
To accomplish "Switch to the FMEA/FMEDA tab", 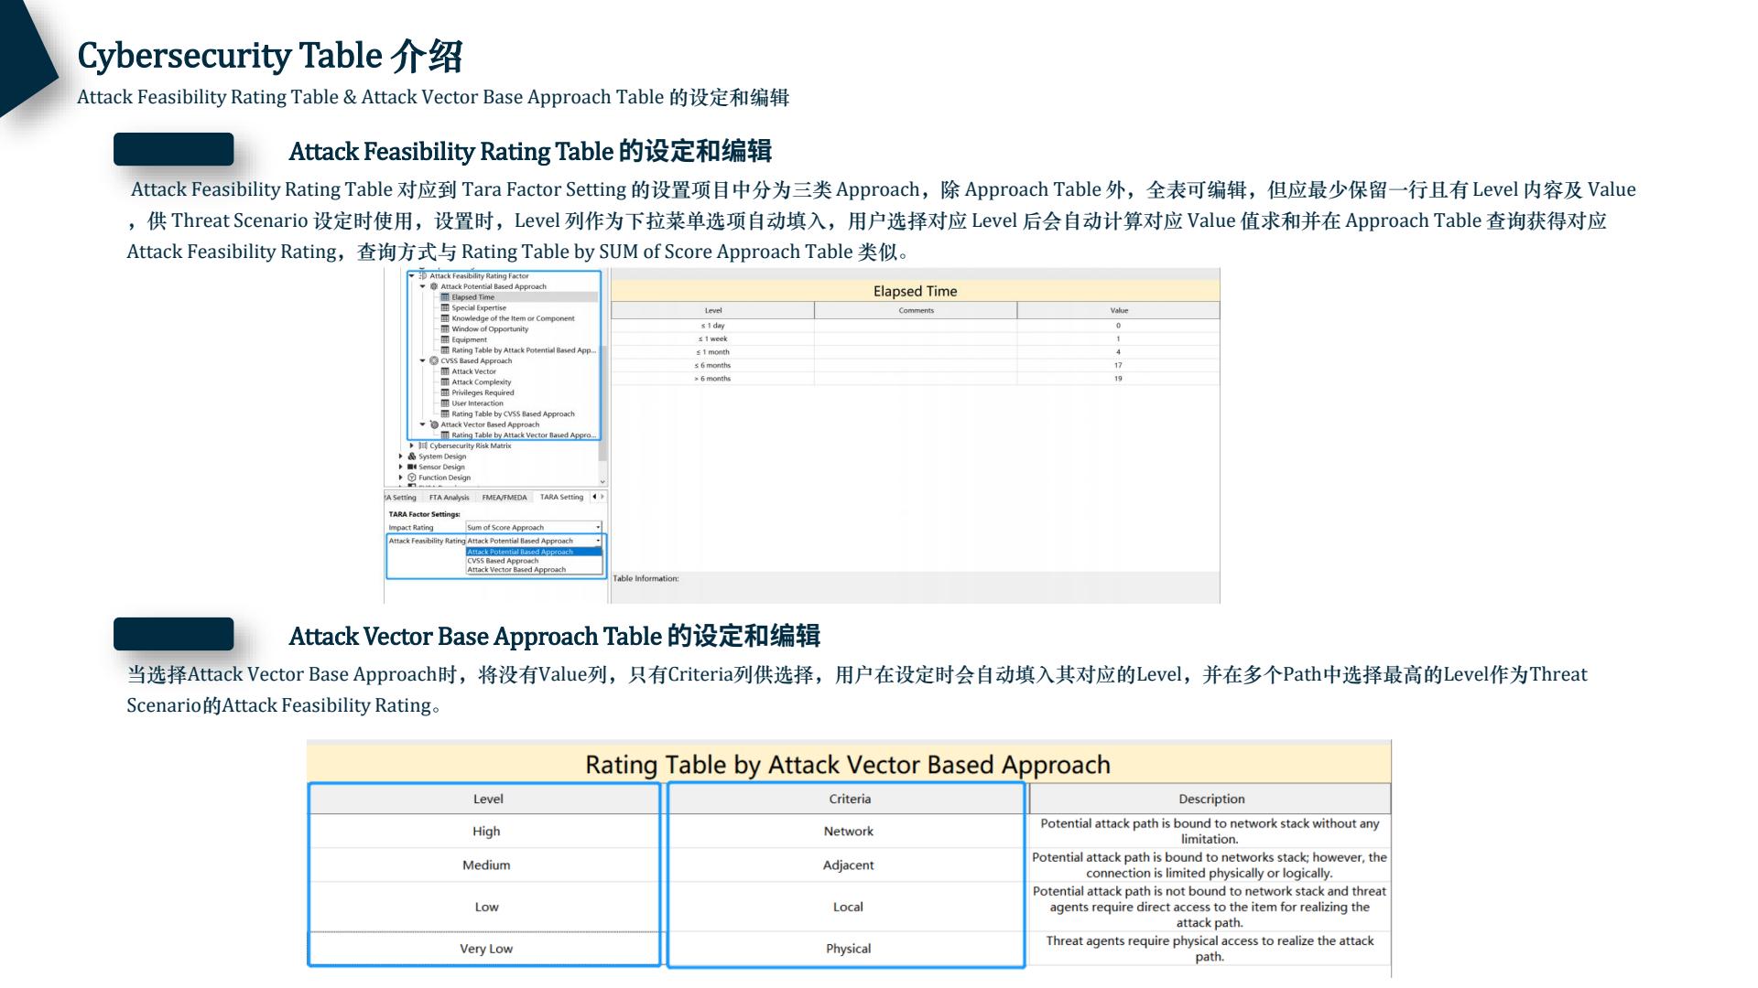I will (505, 498).
